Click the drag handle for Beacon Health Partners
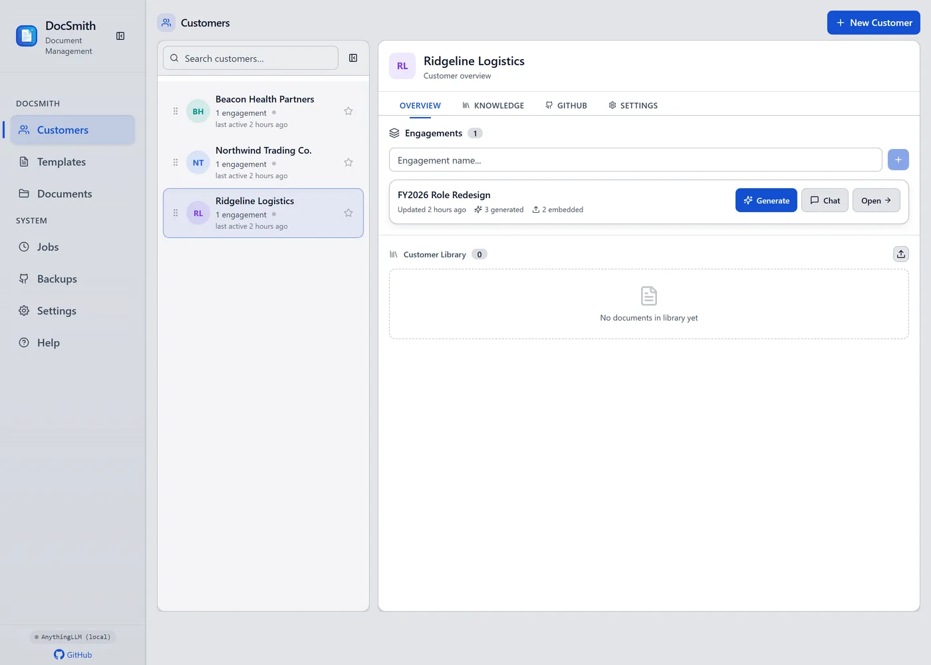This screenshot has height=665, width=931. [176, 111]
